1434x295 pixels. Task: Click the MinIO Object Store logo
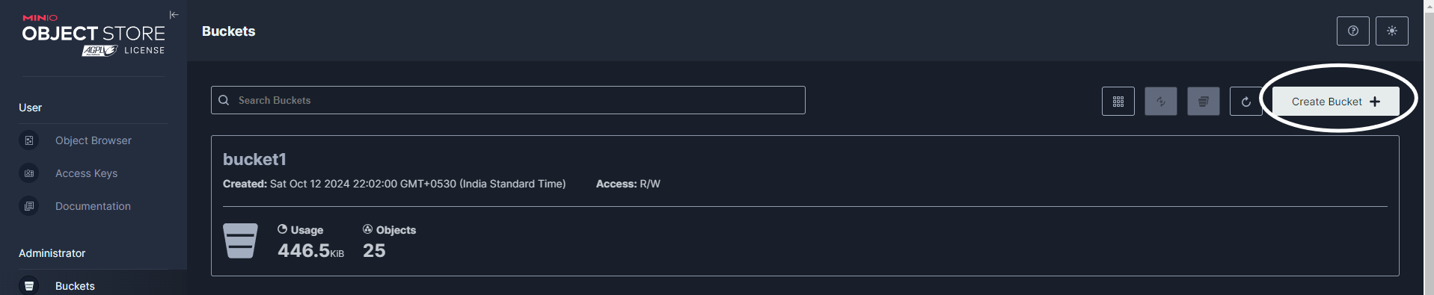coord(94,34)
